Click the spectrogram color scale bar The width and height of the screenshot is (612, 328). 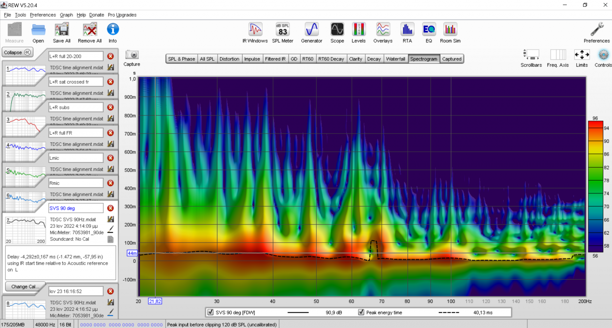tap(595, 187)
